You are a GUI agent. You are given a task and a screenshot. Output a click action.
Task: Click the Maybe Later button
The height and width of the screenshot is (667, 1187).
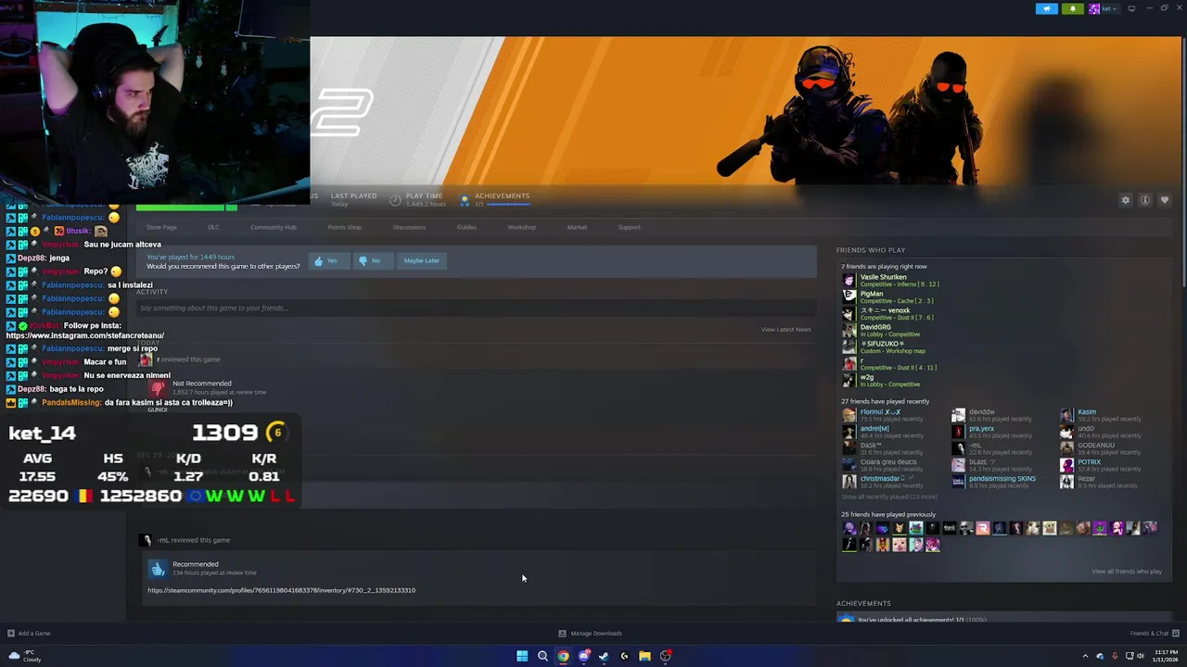coord(421,260)
